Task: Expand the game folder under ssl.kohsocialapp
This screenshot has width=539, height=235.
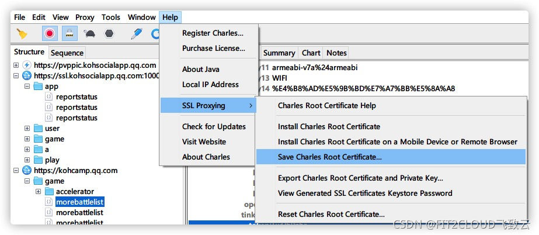Action: (27, 139)
